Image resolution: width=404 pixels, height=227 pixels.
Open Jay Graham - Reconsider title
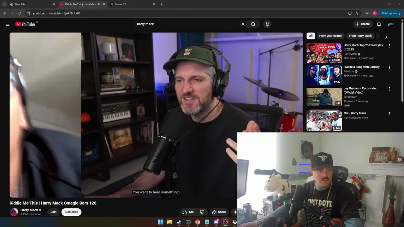(x=360, y=90)
